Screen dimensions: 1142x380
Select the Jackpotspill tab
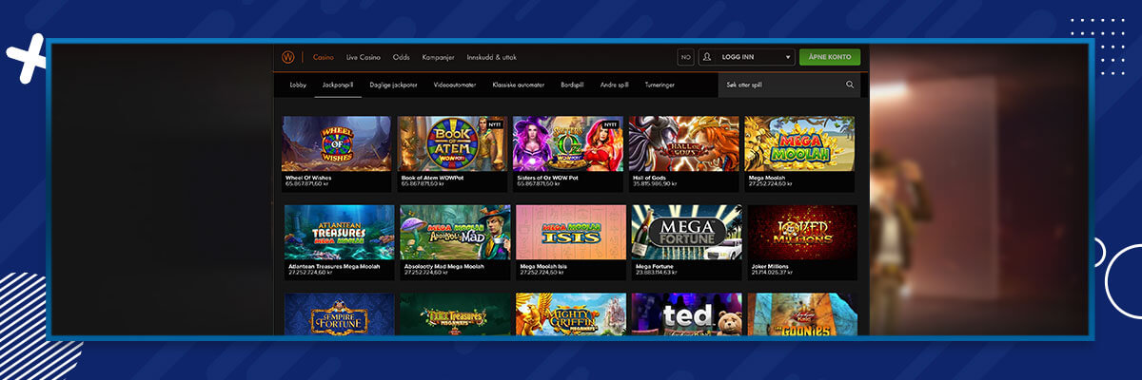(x=338, y=85)
